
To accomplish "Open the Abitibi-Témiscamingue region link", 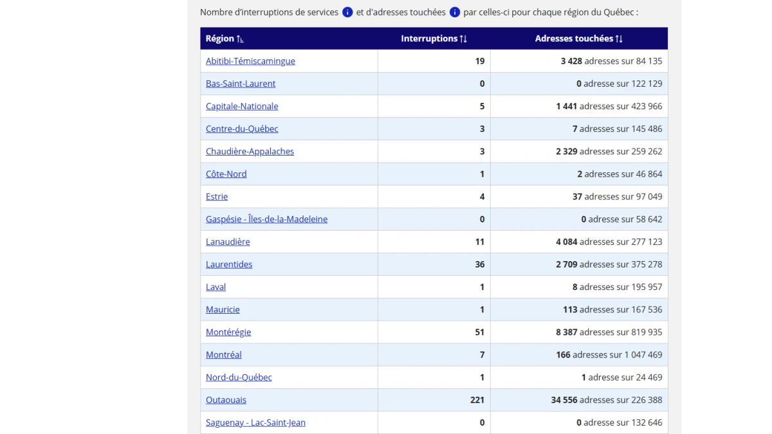I will coord(250,61).
